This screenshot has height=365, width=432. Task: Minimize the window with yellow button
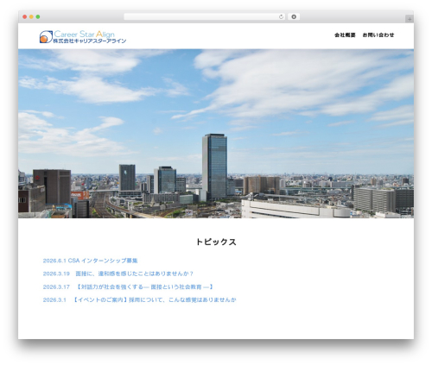[x=31, y=17]
